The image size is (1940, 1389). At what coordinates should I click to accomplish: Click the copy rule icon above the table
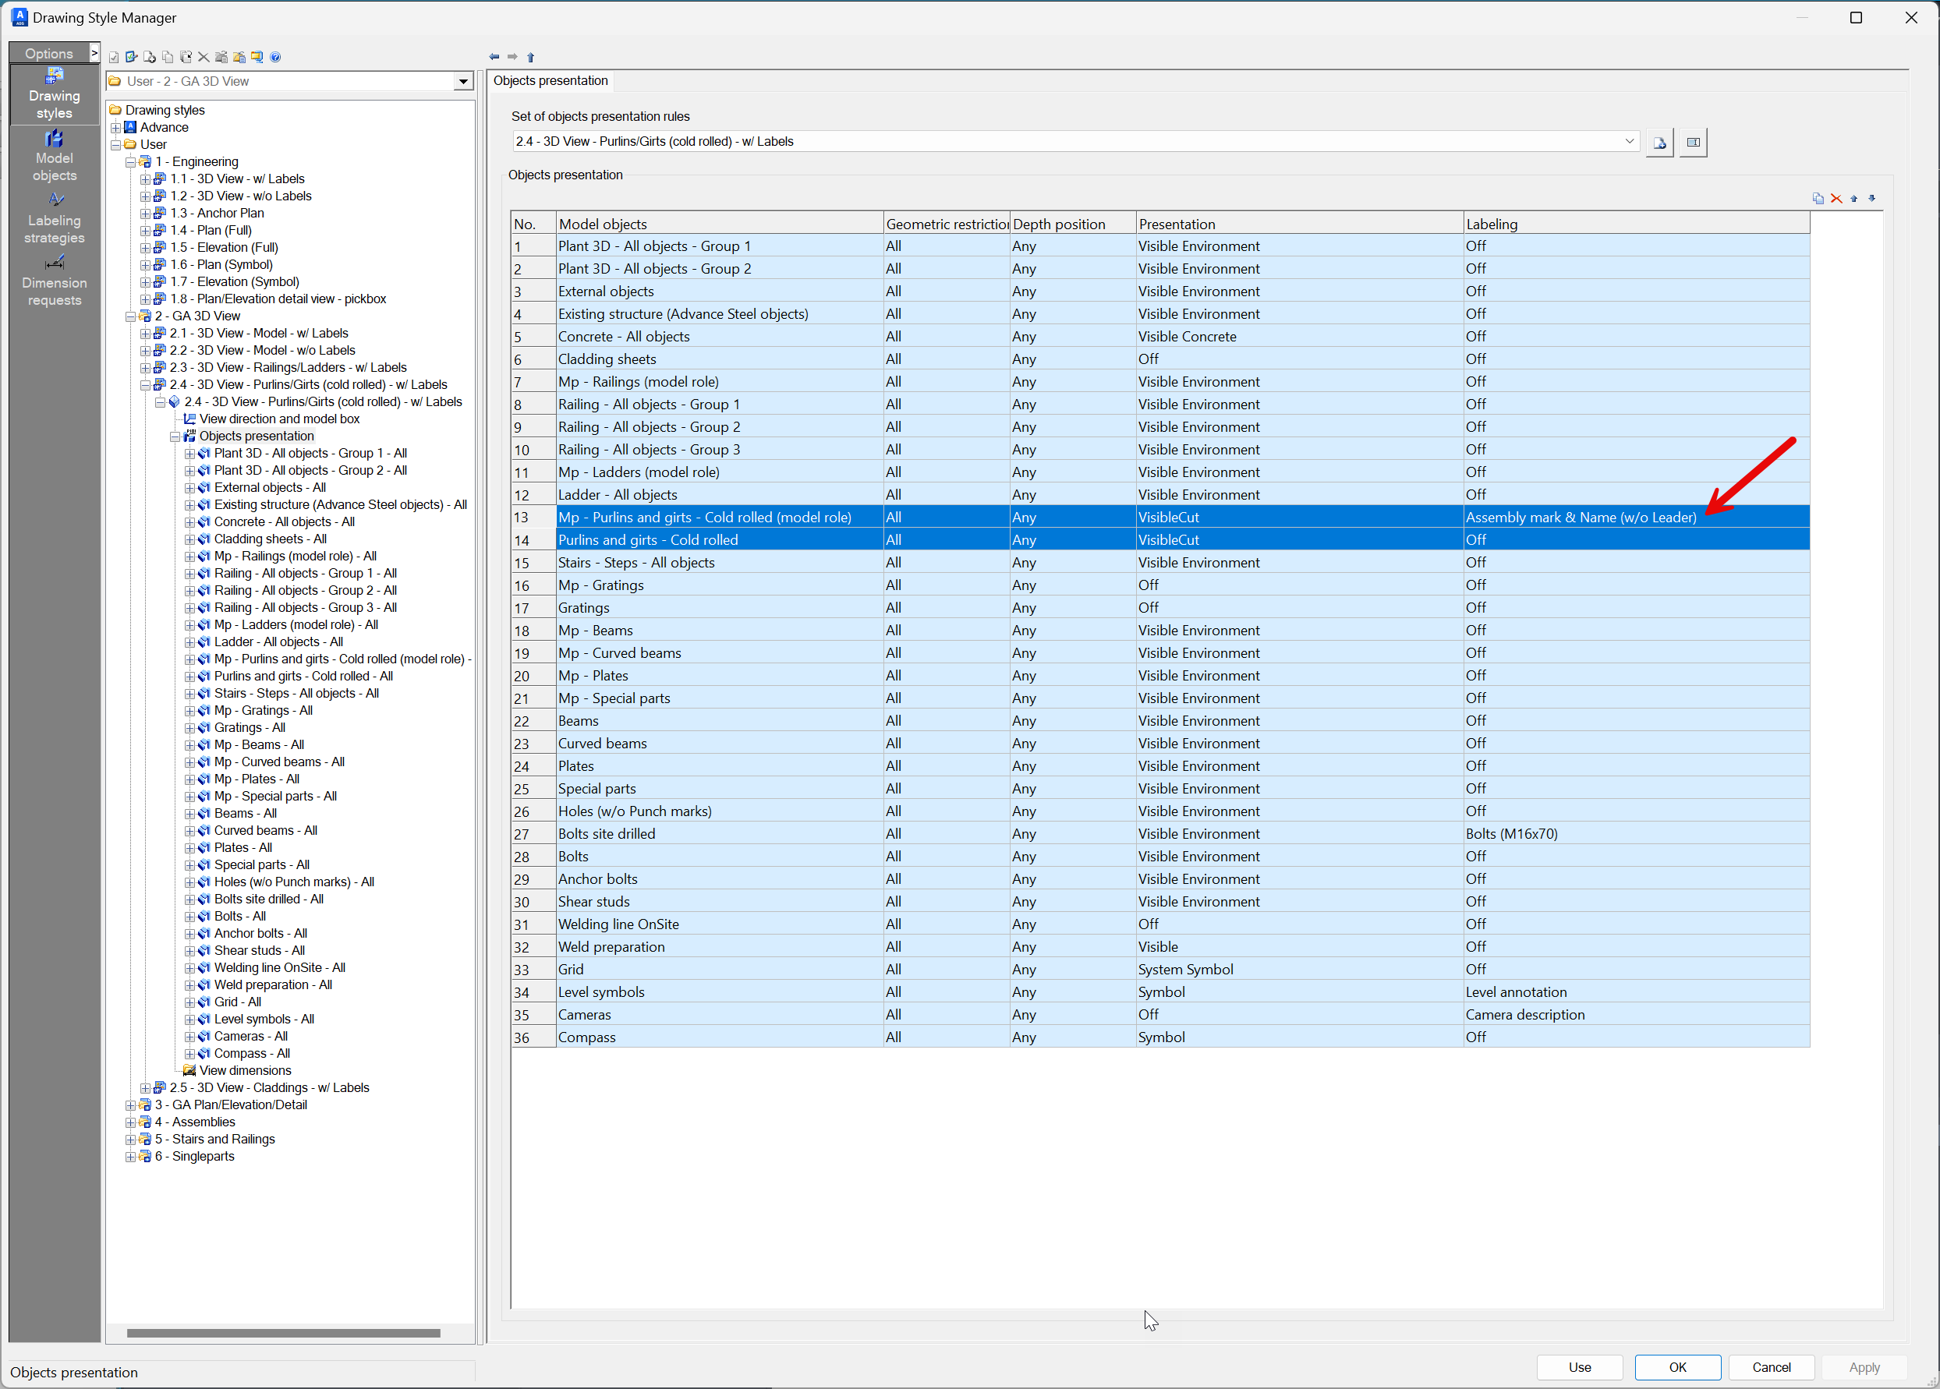coord(1818,197)
